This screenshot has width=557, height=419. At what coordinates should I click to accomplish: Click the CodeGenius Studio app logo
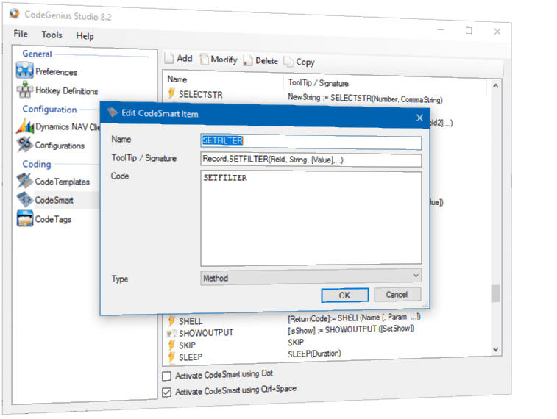(15, 14)
